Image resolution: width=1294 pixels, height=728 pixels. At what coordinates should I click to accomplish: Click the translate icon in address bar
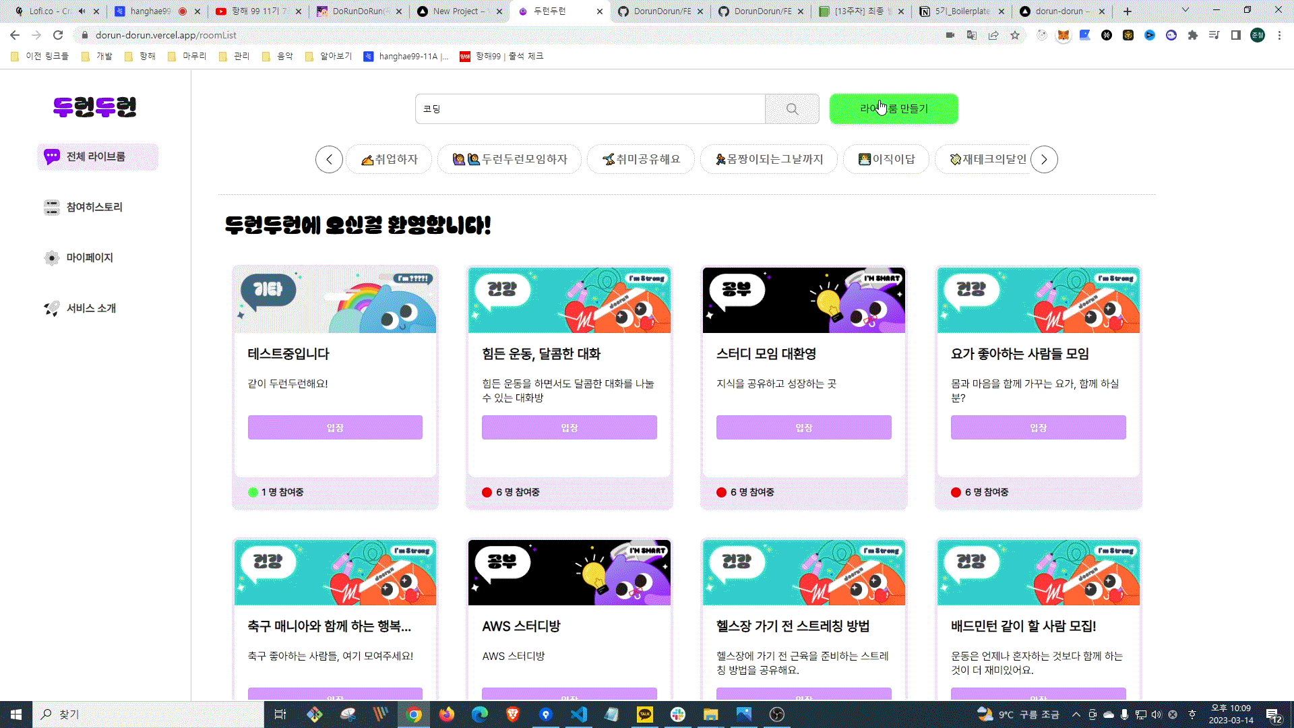pos(972,35)
